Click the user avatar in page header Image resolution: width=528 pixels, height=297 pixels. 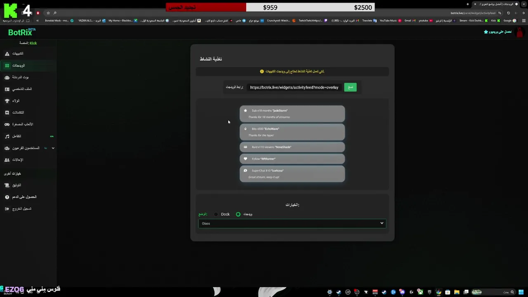[520, 32]
